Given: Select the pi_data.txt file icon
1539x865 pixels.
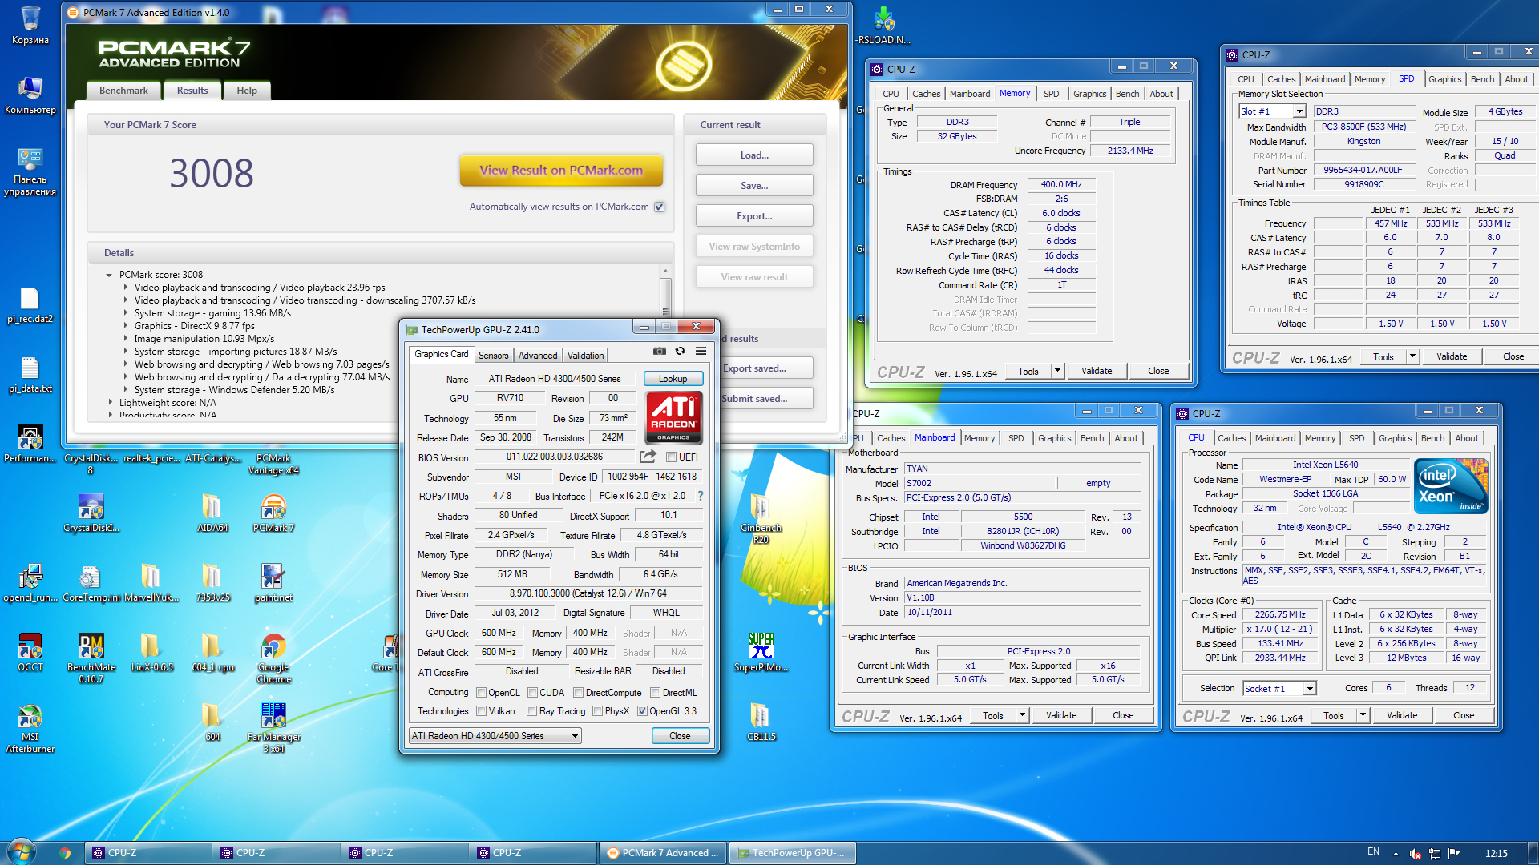Looking at the screenshot, I should click(x=30, y=375).
